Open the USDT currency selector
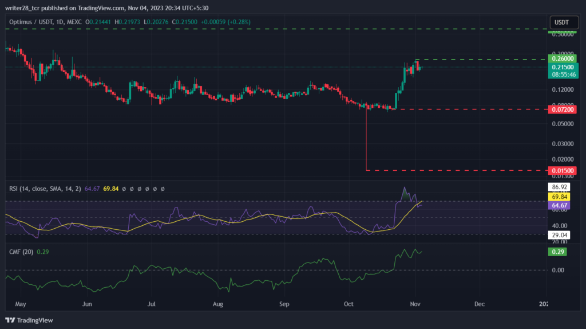586x329 pixels. click(x=564, y=22)
